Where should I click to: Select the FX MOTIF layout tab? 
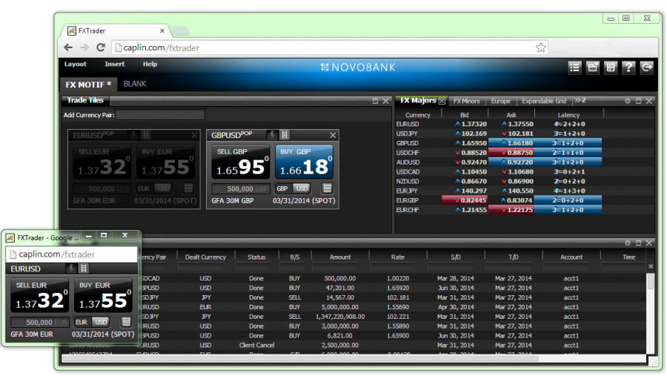tap(88, 85)
